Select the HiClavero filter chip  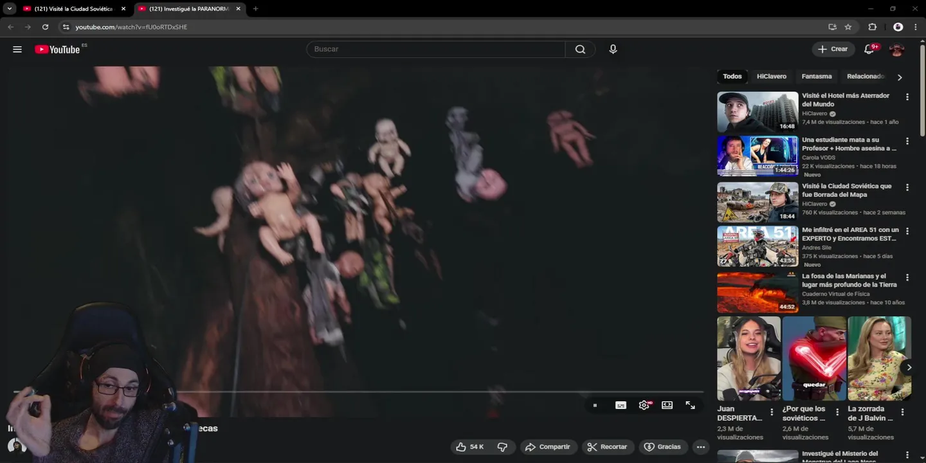point(772,77)
